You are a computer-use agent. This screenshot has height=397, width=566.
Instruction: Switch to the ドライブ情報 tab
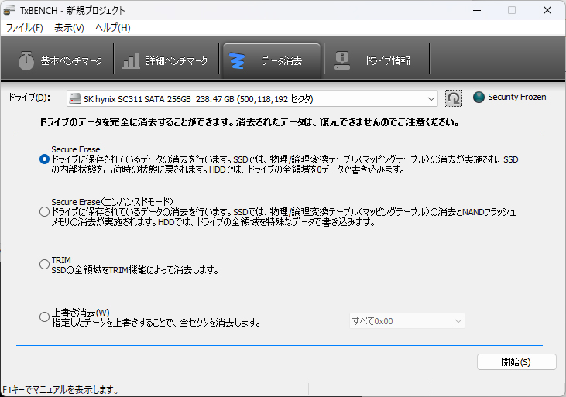[x=376, y=61]
